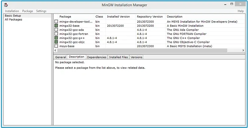Sort by the Package column header

click(65, 16)
